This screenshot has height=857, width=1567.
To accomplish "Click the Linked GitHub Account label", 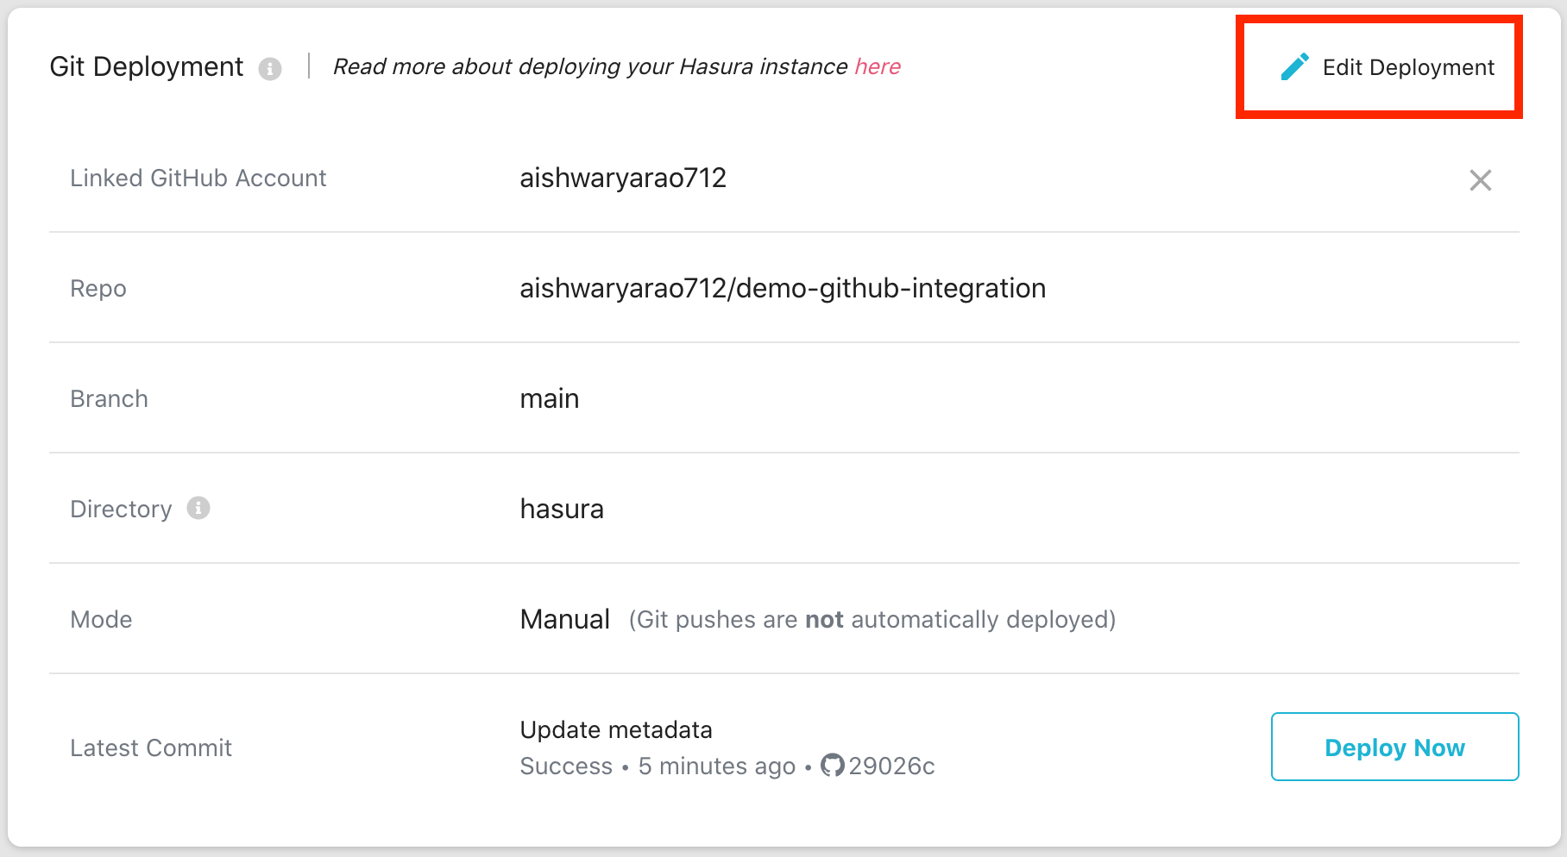I will [x=198, y=178].
